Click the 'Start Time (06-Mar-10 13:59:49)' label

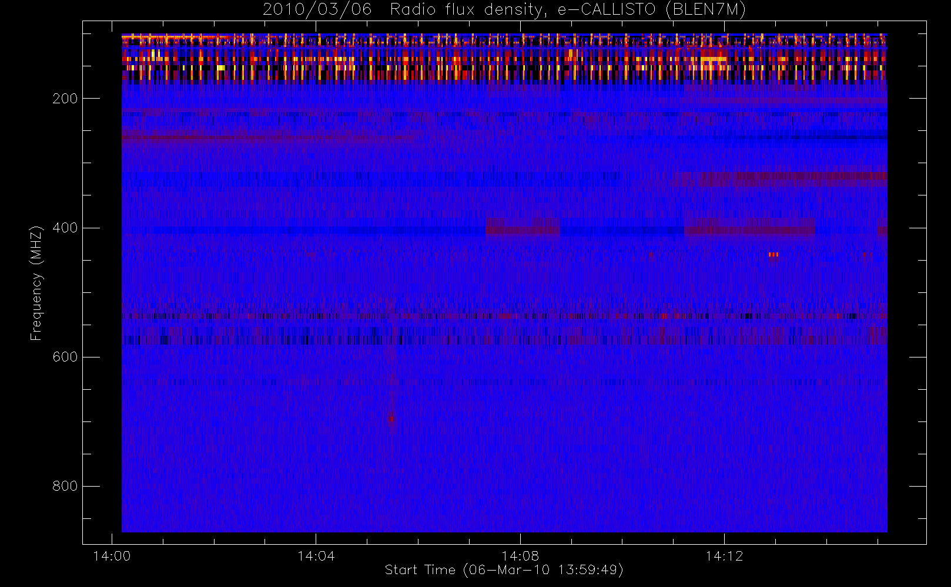point(504,570)
